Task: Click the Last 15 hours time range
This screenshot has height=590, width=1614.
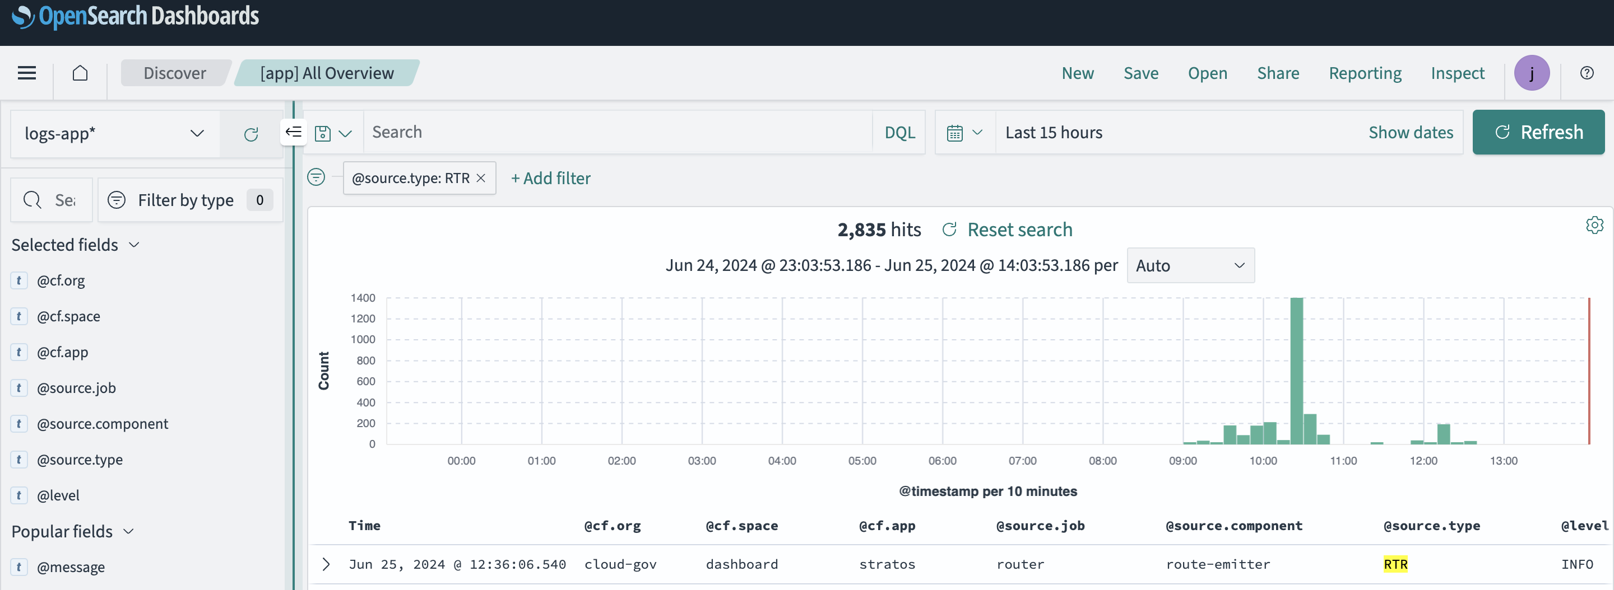Action: pos(1054,133)
